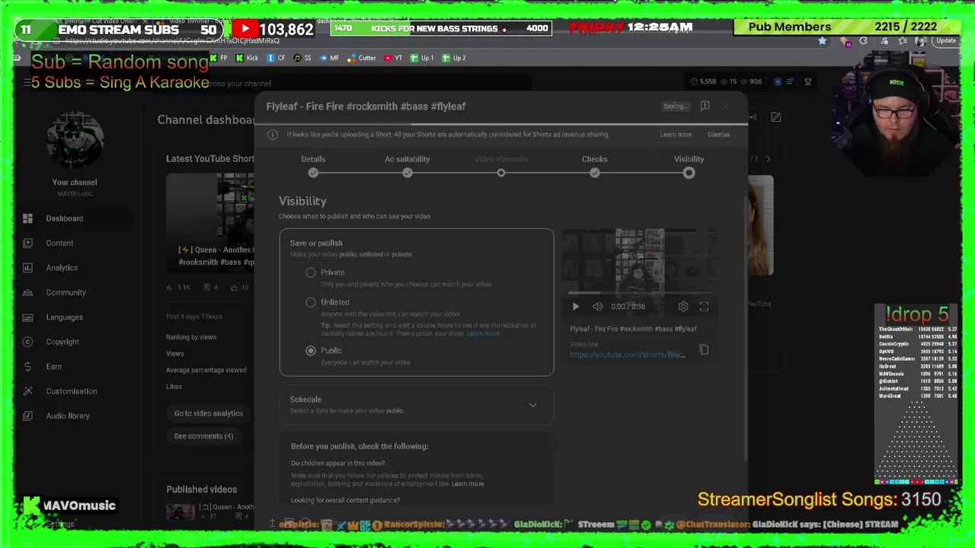The width and height of the screenshot is (975, 548).
Task: Click the Customisation wand icon in sidebar
Action: 27,391
